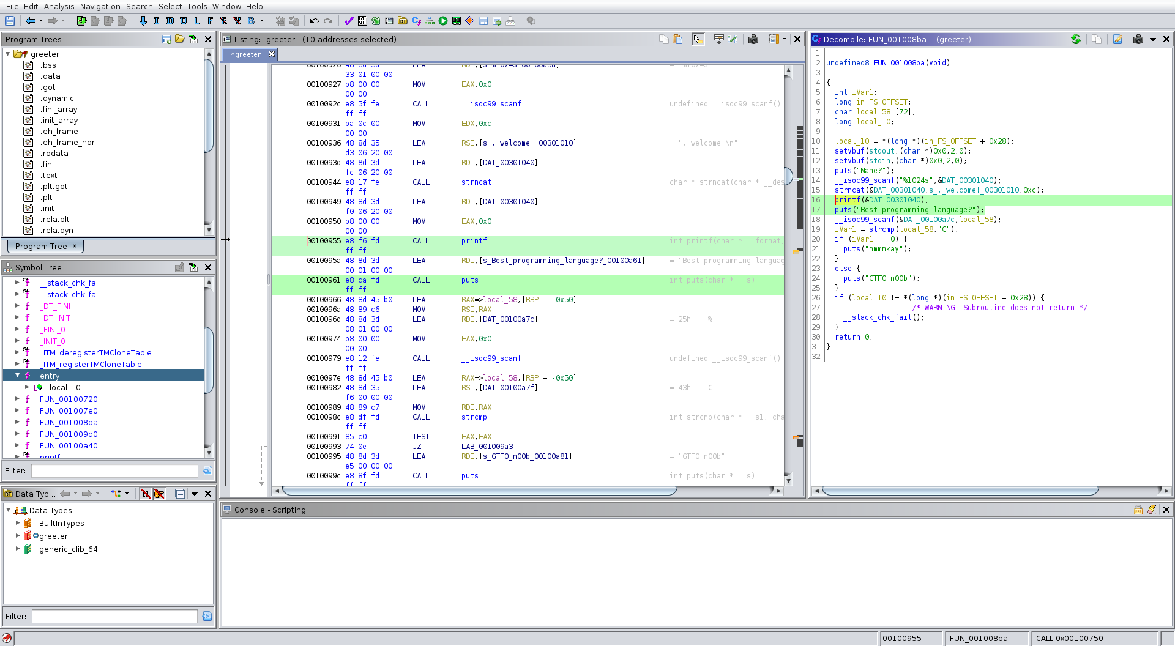
Task: Open the Symbol Tree navigation-sync icon
Action: point(193,267)
